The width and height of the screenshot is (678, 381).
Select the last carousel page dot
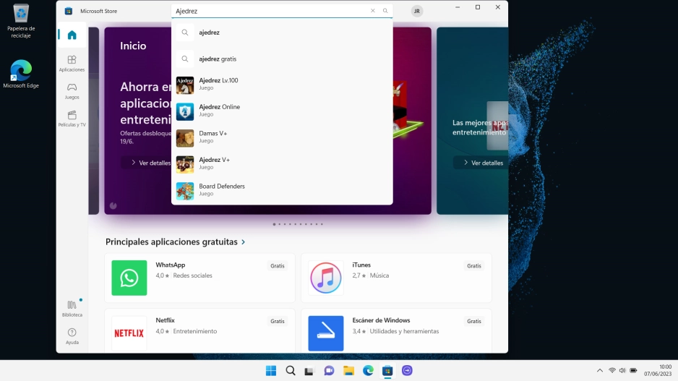click(x=322, y=224)
